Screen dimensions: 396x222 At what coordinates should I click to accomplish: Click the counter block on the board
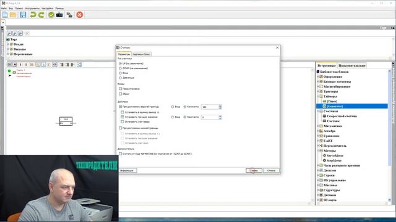click(66, 121)
